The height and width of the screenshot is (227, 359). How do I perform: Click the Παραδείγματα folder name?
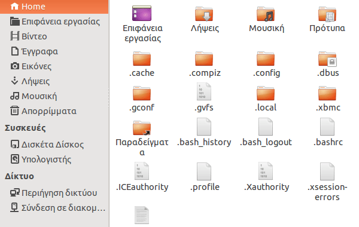(142, 147)
